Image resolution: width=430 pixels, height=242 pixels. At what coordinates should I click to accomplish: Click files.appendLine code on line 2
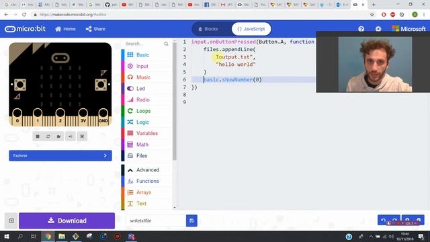229,49
